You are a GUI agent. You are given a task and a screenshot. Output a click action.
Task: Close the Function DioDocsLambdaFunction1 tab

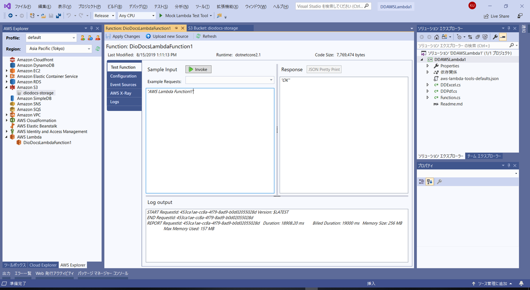point(183,28)
